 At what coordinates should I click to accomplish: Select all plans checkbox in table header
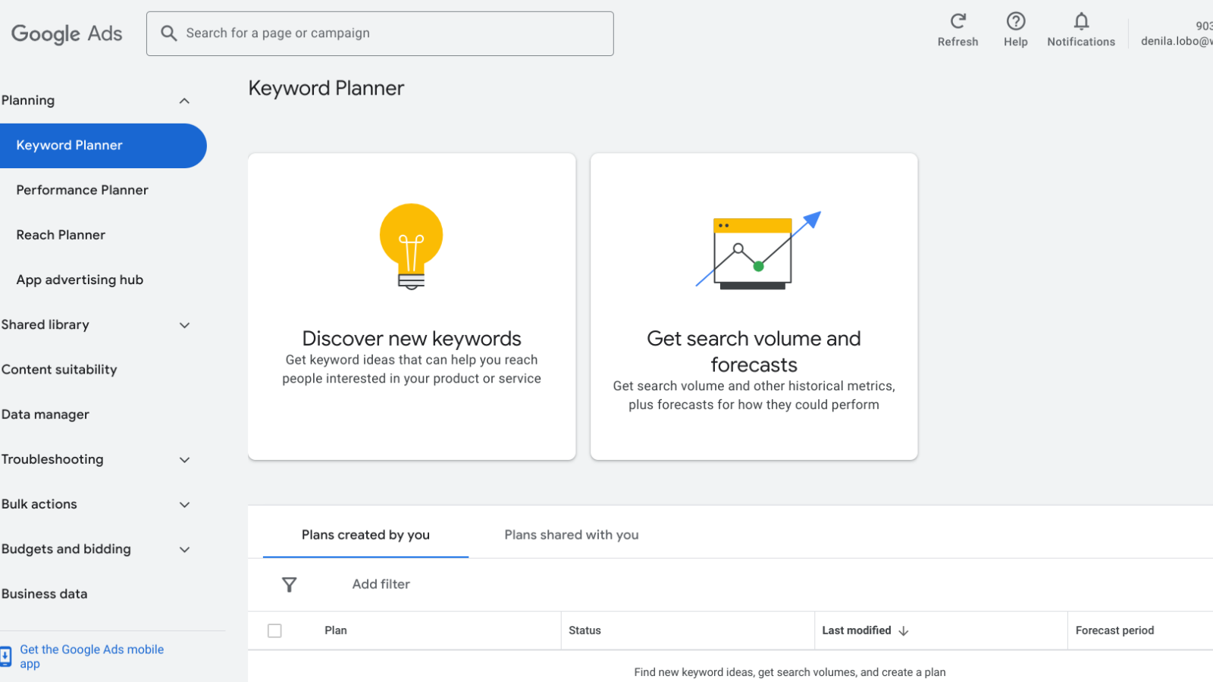[x=274, y=630]
